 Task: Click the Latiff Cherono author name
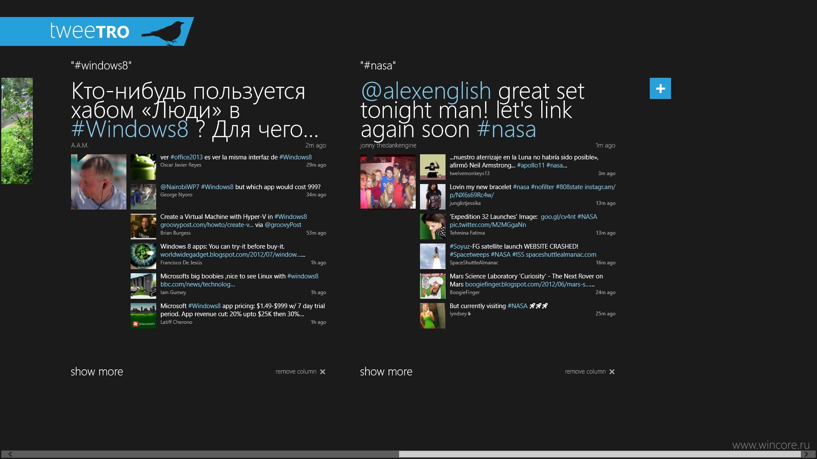pos(176,322)
